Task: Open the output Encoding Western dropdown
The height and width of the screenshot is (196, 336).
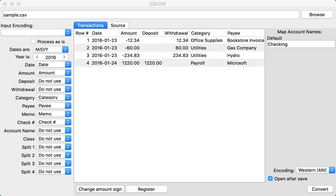Action: (315, 170)
